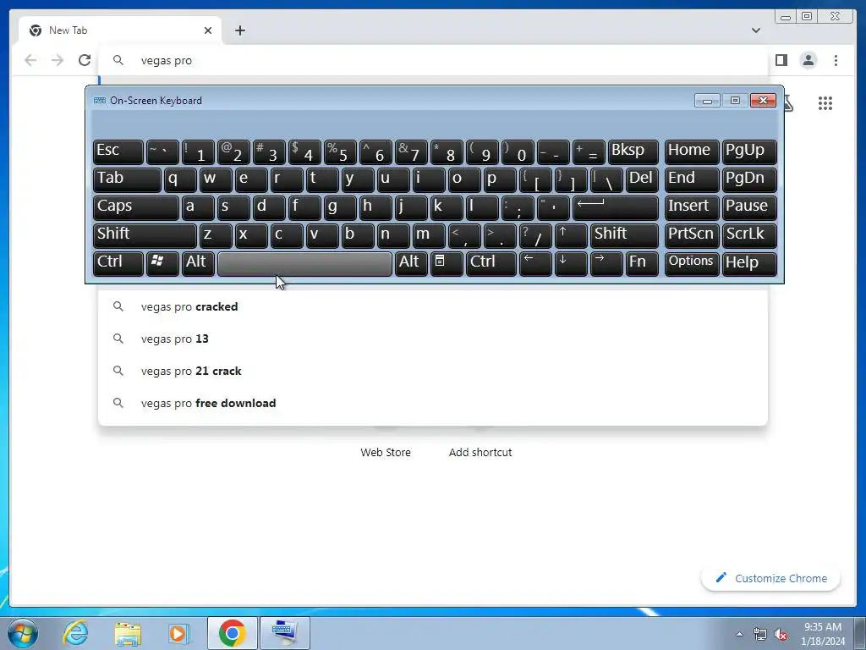Choose suggestion vegas pro cracked
Screen dimensions: 866x650
click(433, 306)
